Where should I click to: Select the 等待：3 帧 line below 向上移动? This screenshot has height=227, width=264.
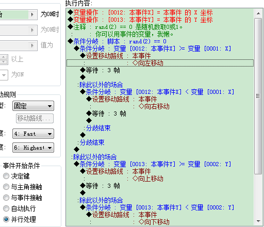pyautogui.click(x=160, y=186)
